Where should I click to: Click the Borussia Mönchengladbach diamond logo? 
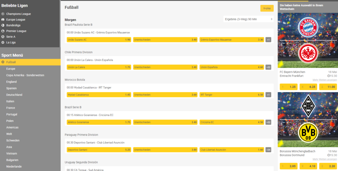tap(308, 106)
